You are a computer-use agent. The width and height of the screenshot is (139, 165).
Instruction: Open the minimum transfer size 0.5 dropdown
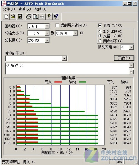pos(47,33)
